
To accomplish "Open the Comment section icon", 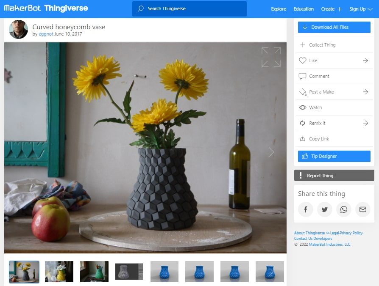I will tap(302, 76).
